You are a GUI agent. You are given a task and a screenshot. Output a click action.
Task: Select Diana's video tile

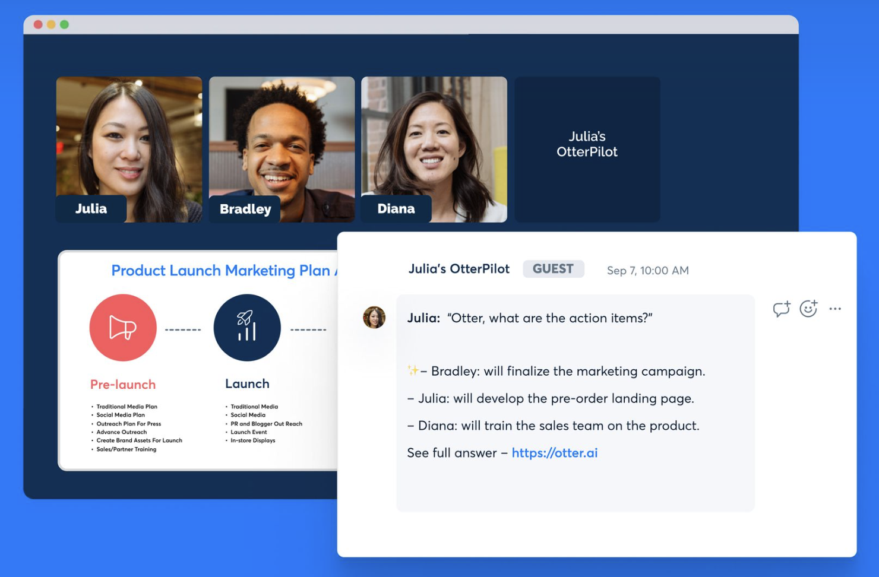(434, 150)
